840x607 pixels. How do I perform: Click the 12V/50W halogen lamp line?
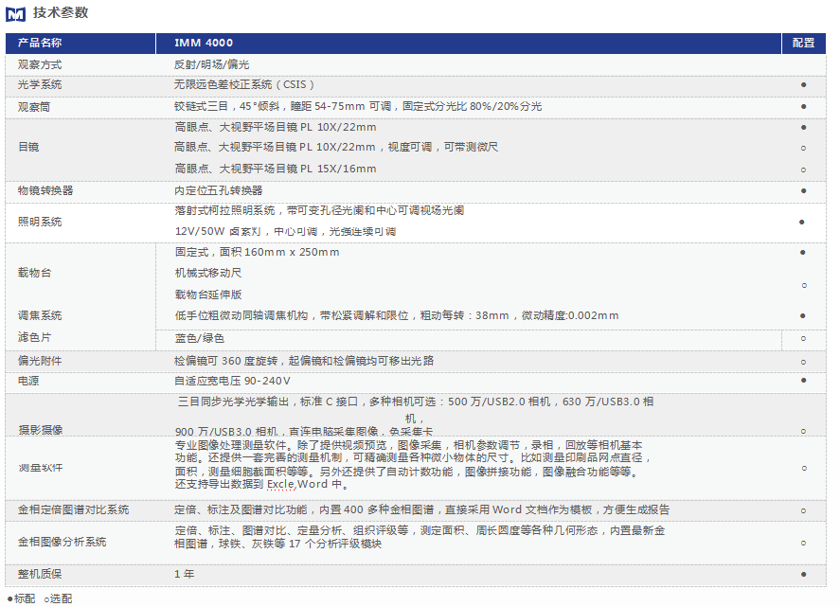[286, 231]
